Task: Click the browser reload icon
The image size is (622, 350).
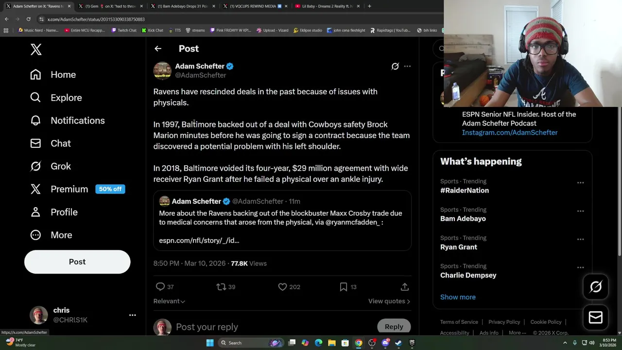Action: (28, 19)
